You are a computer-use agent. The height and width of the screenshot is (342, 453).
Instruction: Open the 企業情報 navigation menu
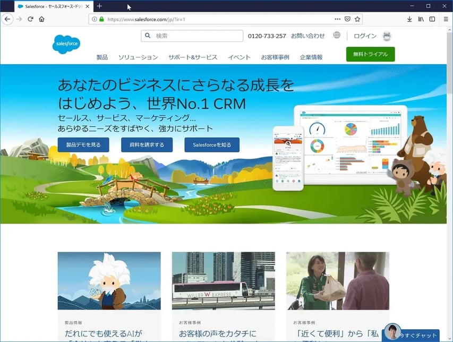click(x=311, y=57)
